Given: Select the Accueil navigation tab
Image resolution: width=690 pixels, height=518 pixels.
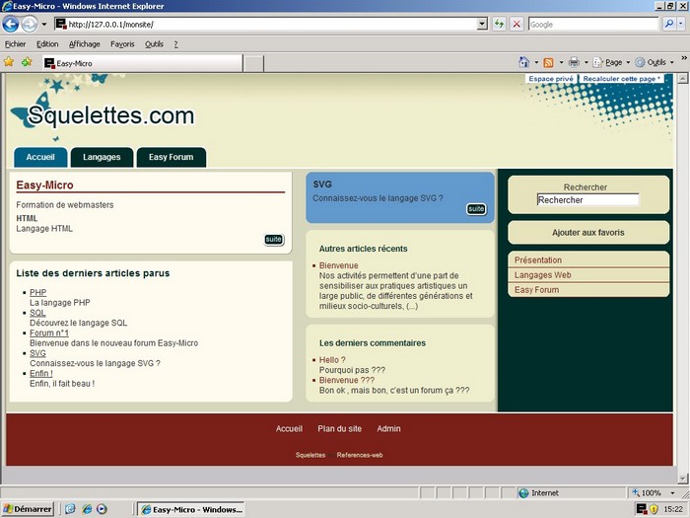Looking at the screenshot, I should point(40,157).
